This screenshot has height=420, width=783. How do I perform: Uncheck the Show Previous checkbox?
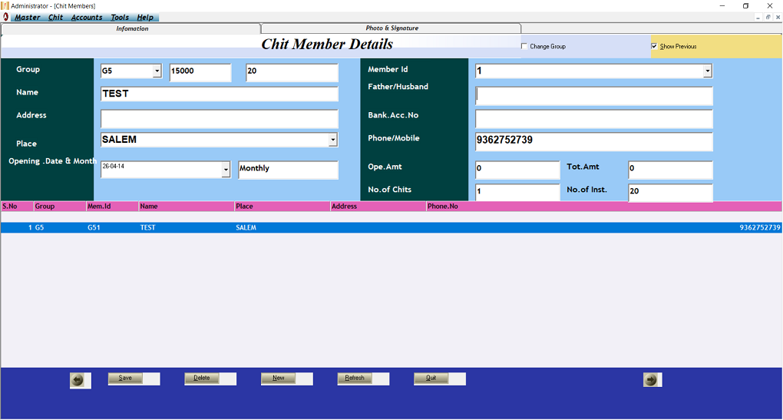click(654, 47)
